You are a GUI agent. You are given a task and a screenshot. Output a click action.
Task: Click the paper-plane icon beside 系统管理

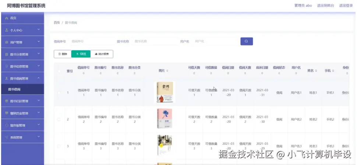(x=7, y=137)
